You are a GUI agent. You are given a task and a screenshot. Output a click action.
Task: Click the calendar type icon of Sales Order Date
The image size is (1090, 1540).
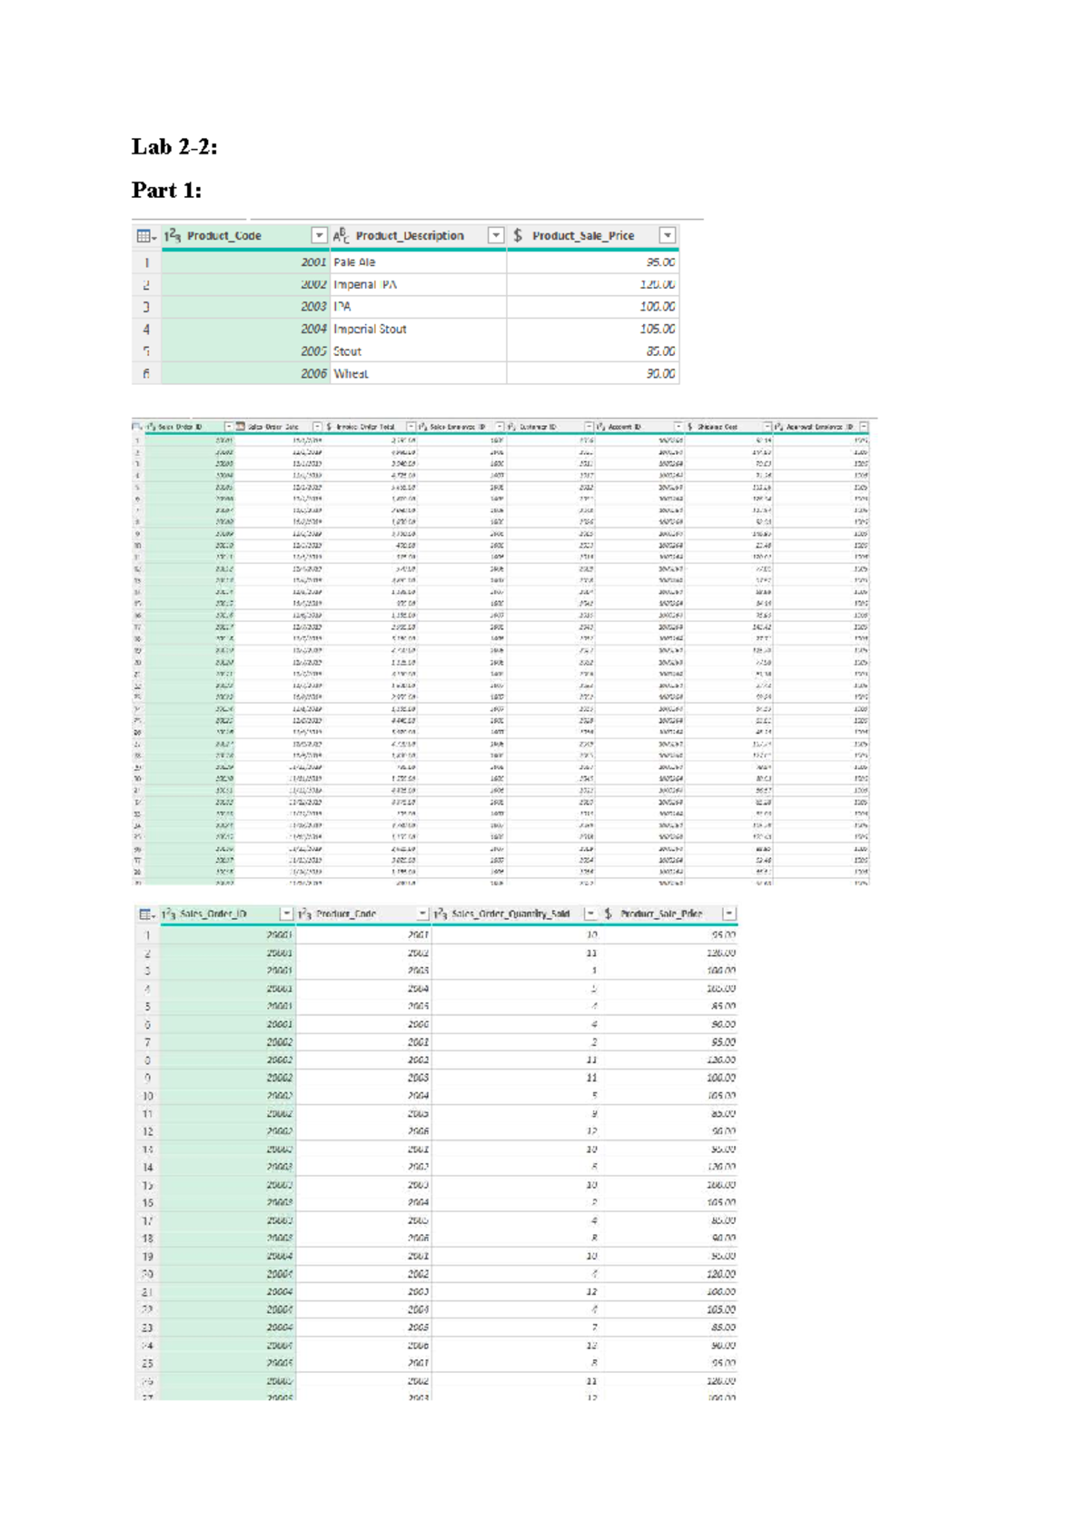(x=241, y=426)
